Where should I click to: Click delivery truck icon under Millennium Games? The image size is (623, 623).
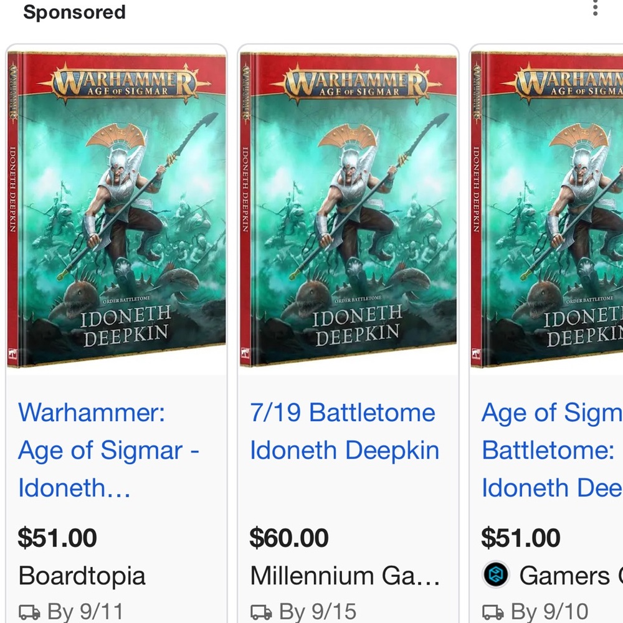pyautogui.click(x=260, y=611)
